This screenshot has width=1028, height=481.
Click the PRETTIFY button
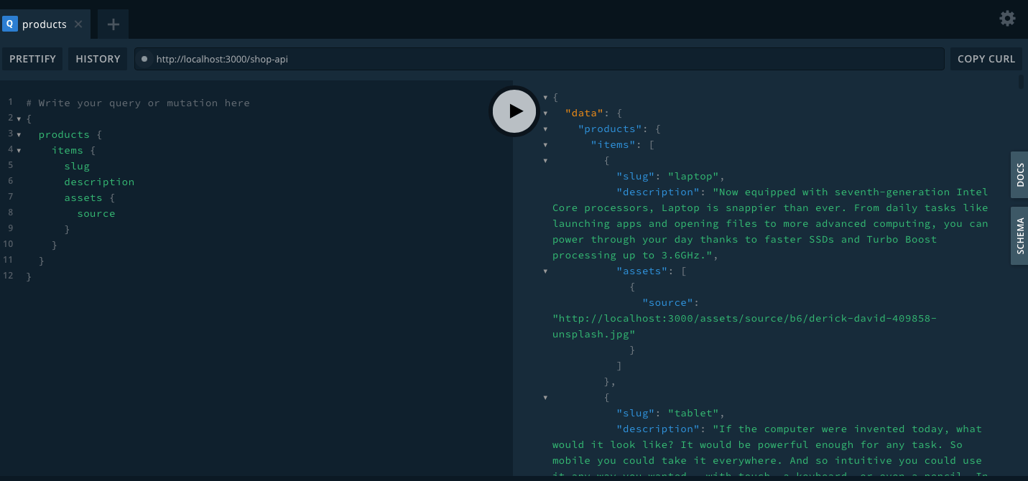(32, 59)
